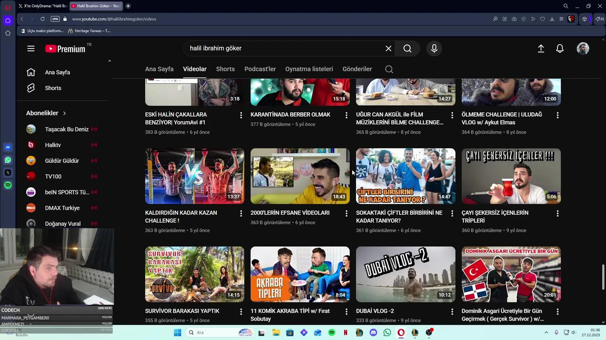The height and width of the screenshot is (340, 606).
Task: Open Netflix from the taskbar
Action: 346,332
